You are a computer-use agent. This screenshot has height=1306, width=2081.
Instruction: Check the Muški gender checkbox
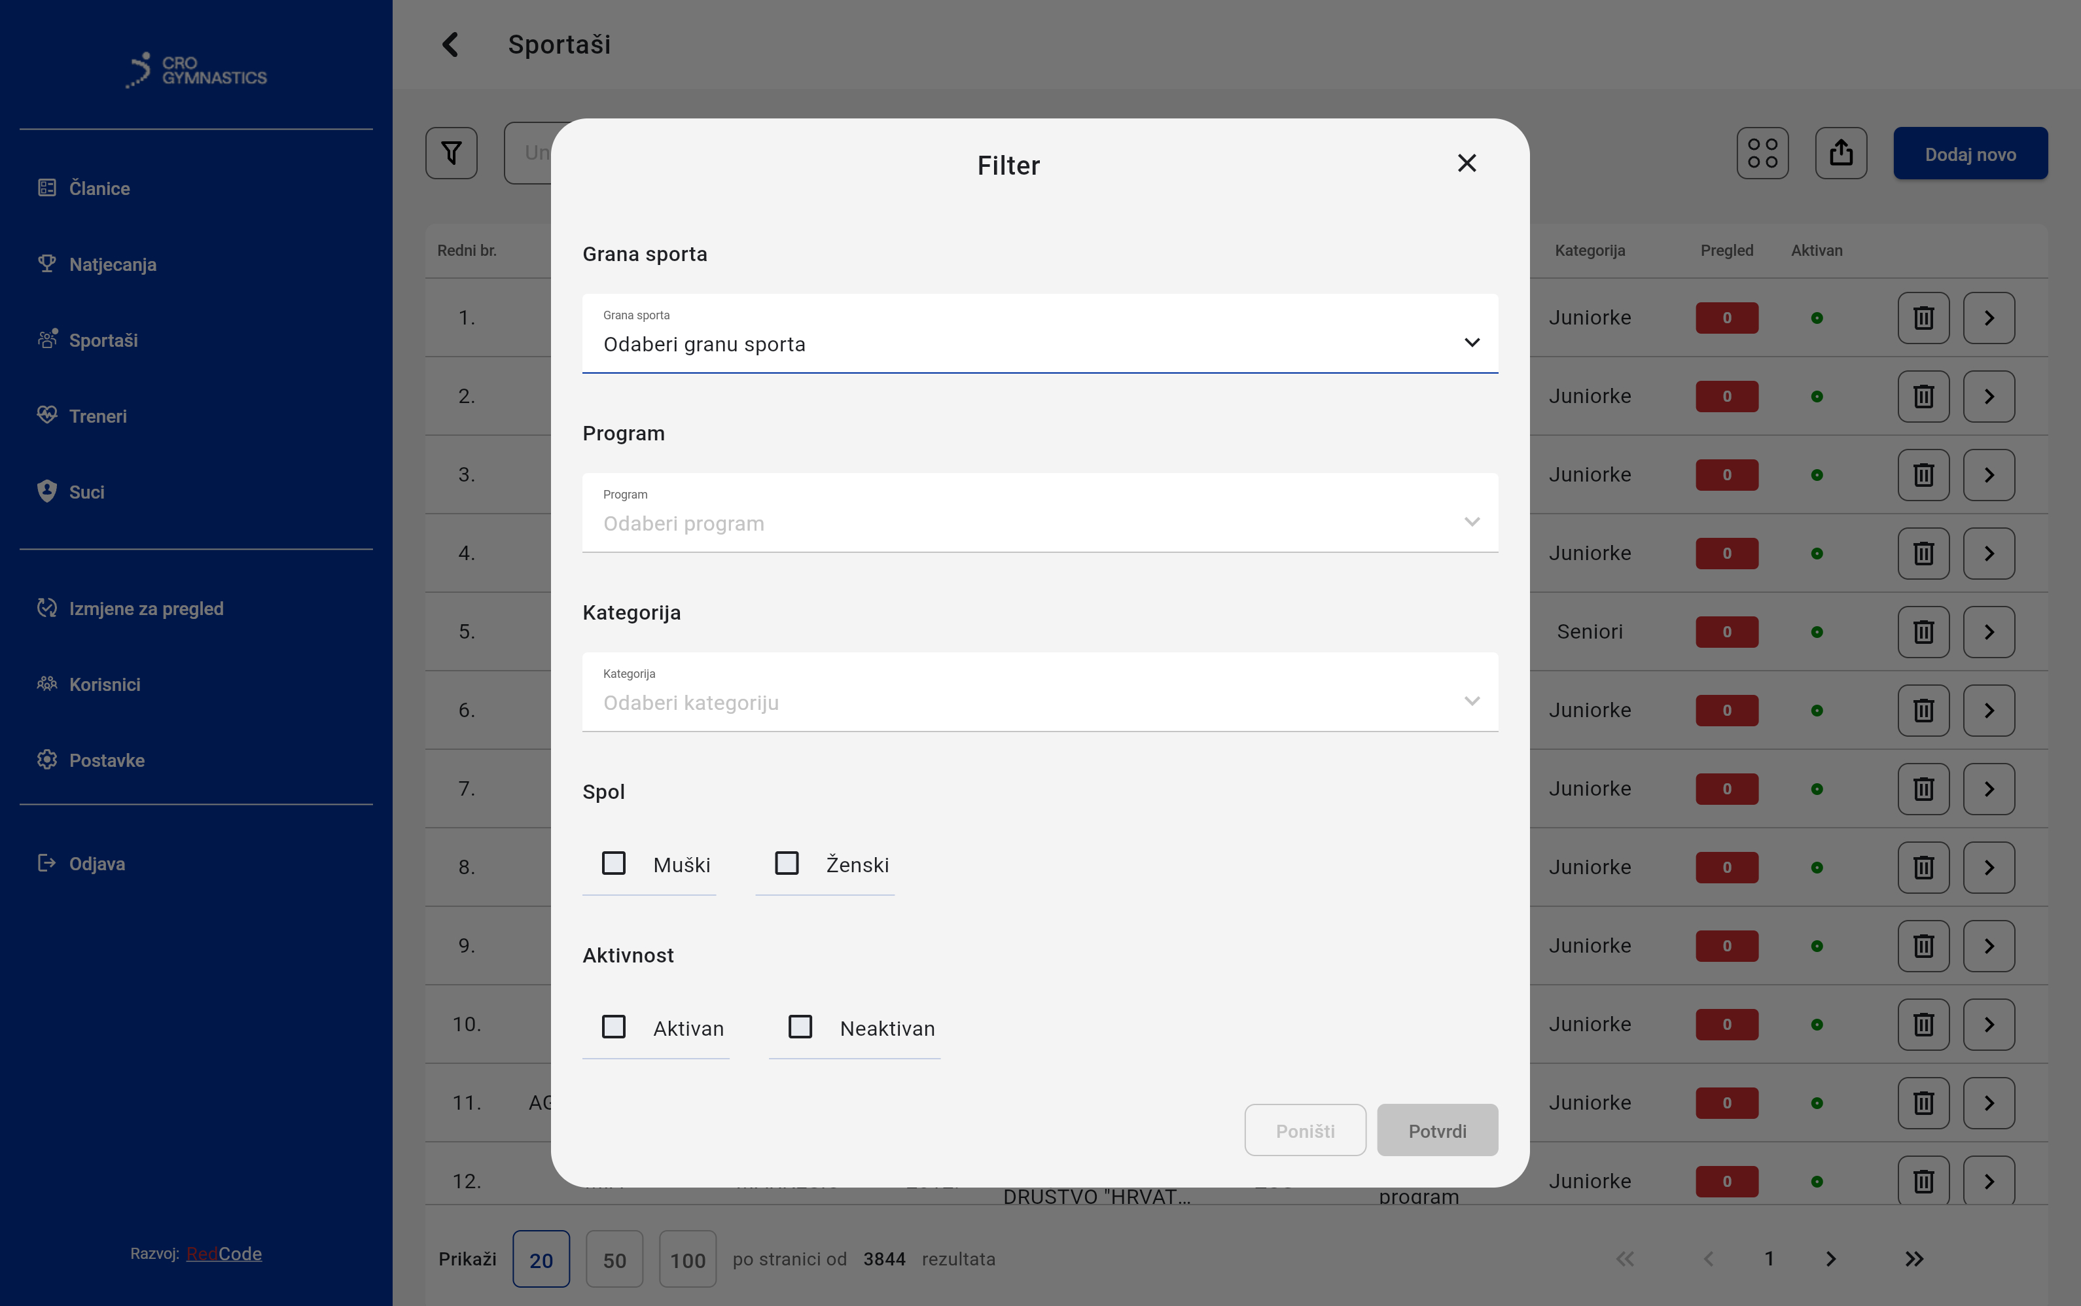(x=613, y=863)
